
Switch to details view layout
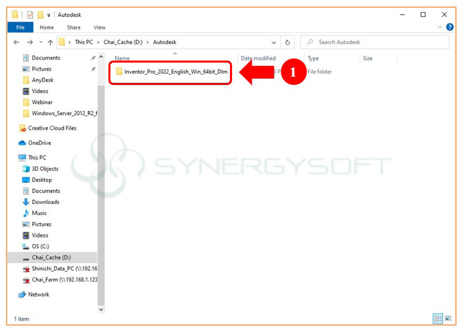click(437, 319)
